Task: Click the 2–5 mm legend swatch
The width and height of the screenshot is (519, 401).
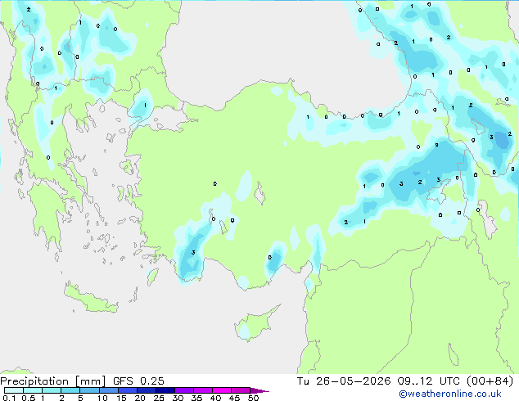Action: coord(70,390)
